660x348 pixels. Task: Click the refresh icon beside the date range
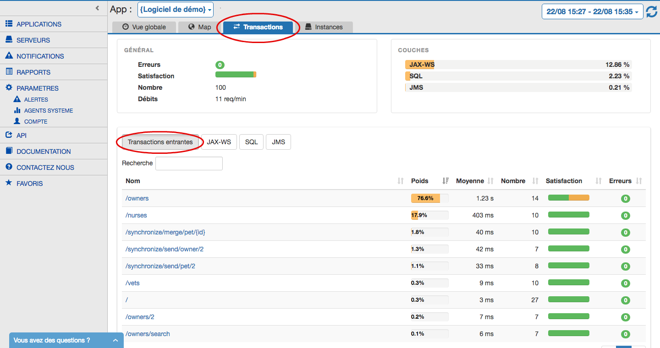(x=651, y=12)
